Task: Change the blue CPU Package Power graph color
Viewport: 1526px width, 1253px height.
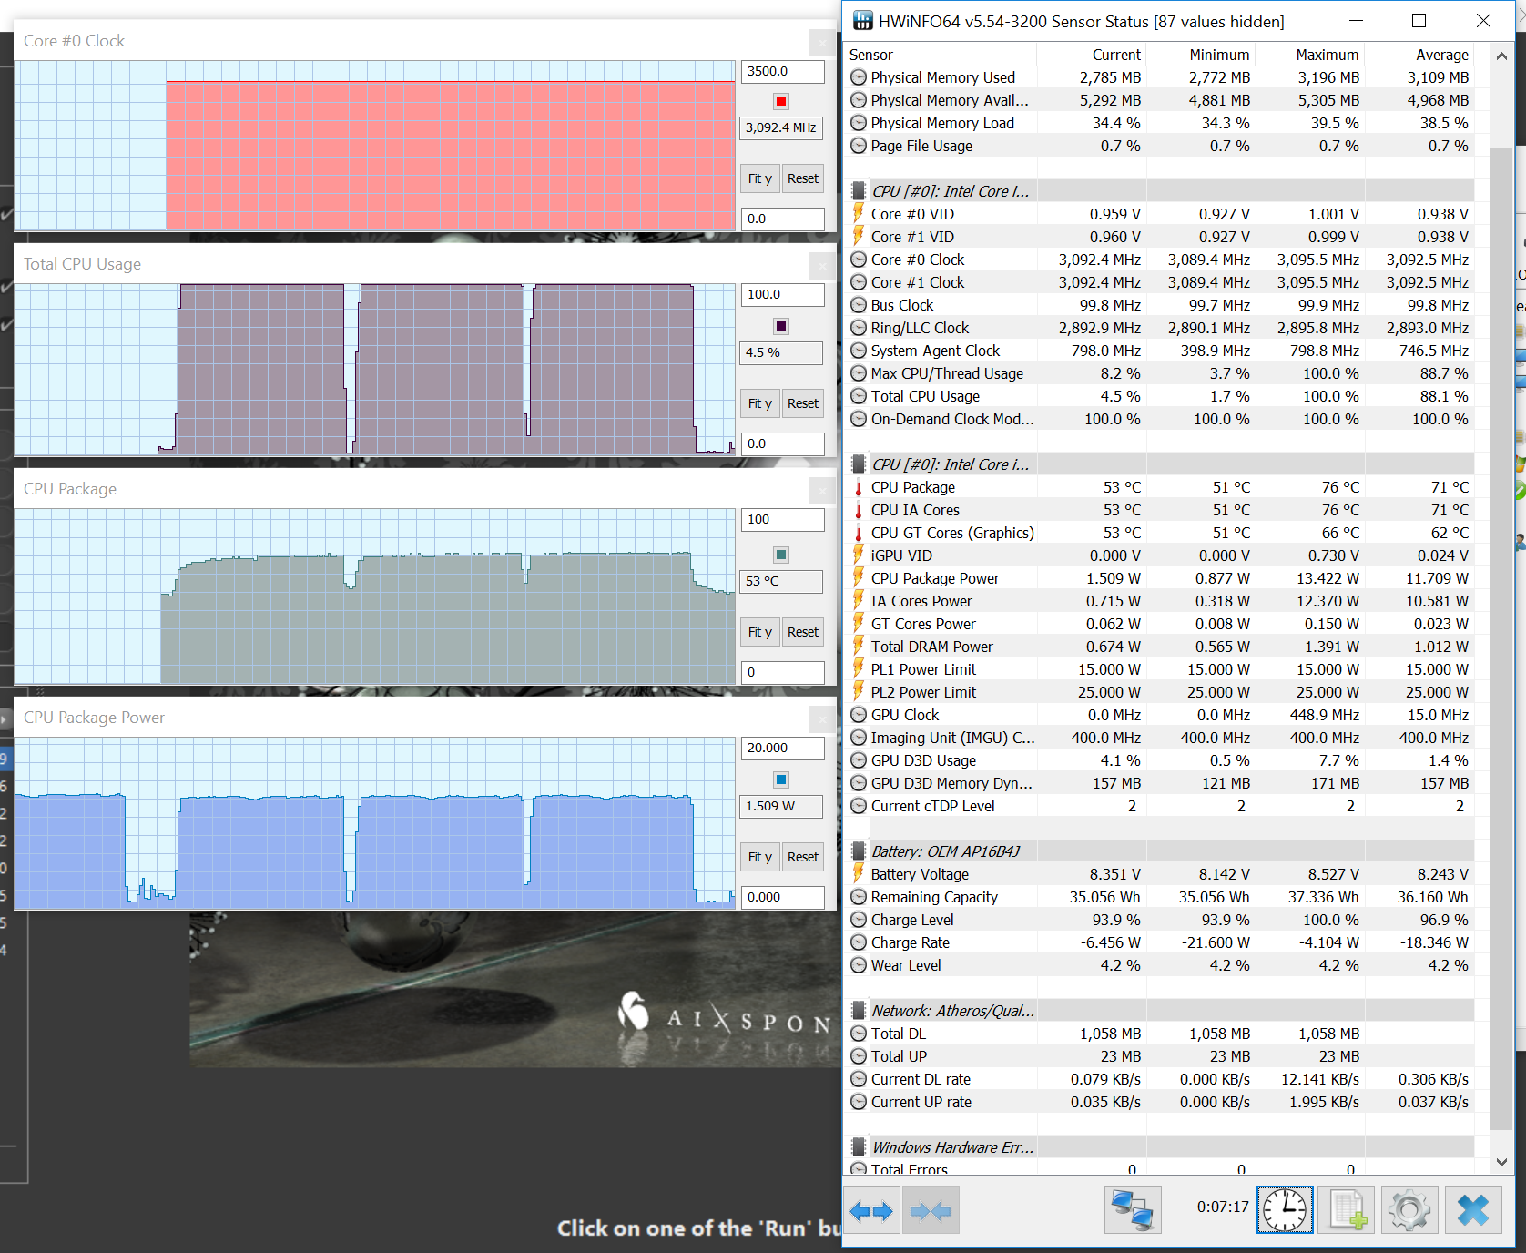Action: tap(781, 779)
